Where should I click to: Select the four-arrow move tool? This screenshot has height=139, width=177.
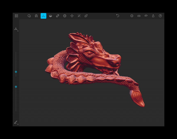72,16
